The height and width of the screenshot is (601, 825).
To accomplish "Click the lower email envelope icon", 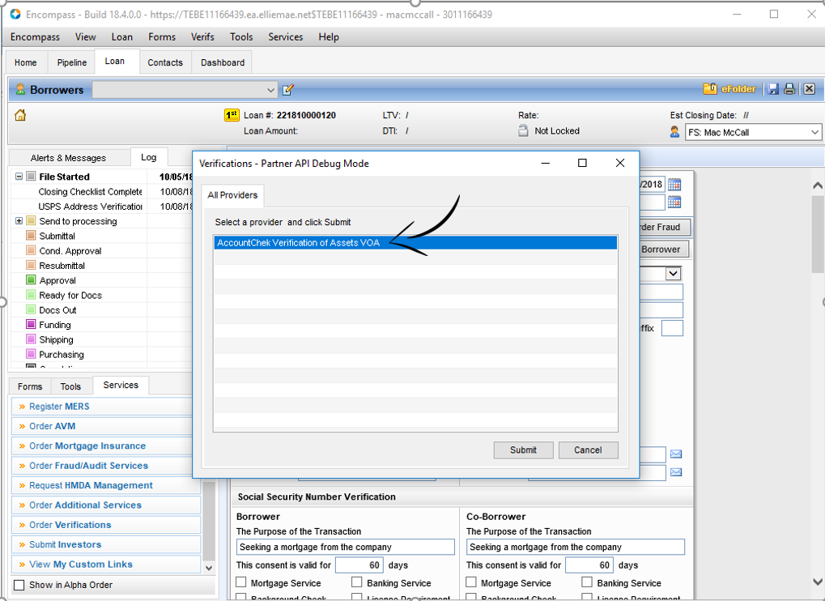I will click(x=676, y=472).
